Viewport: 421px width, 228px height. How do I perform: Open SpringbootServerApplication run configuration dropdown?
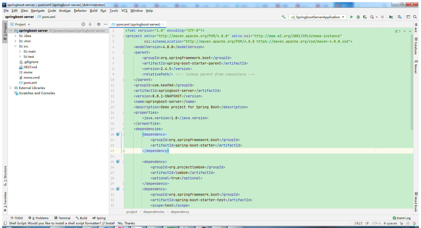[318, 17]
